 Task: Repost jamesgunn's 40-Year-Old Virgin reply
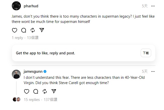[45, 91]
